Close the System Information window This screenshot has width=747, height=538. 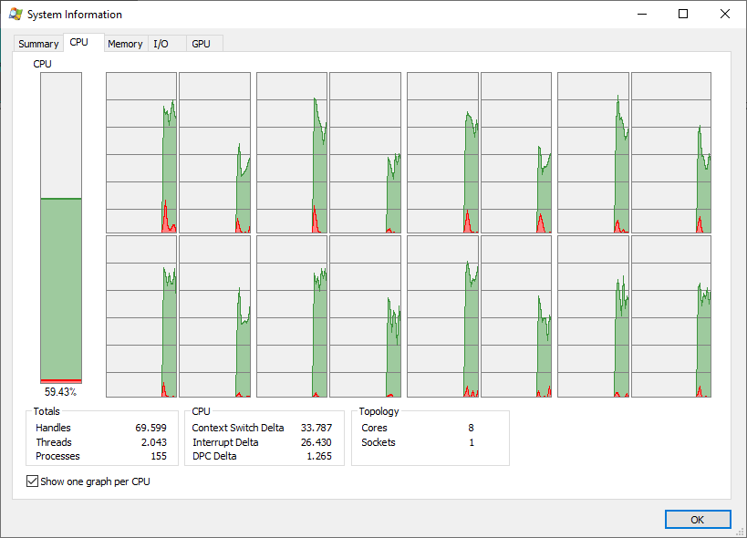point(724,14)
